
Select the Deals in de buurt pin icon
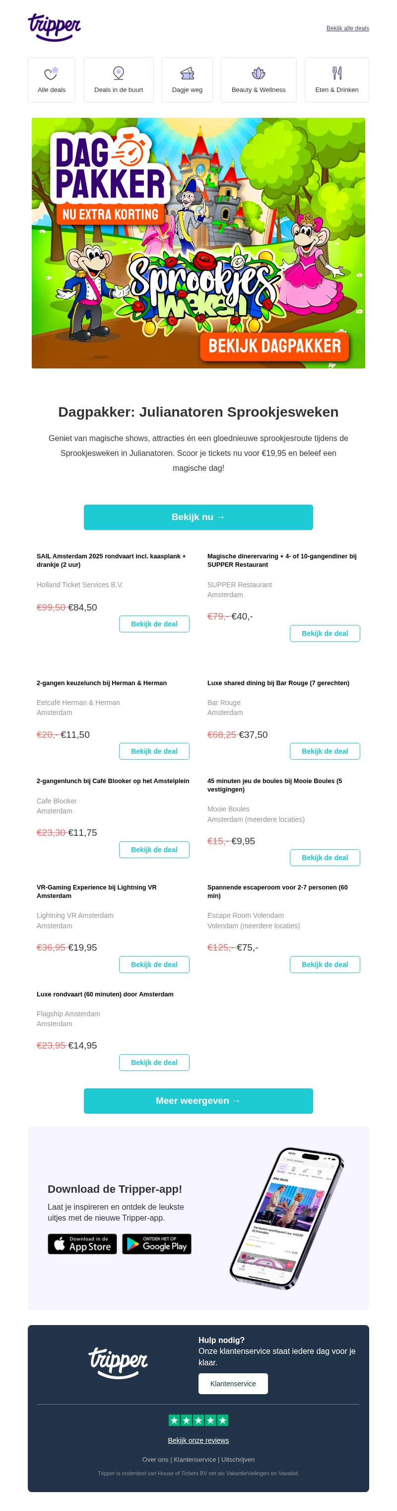point(118,73)
